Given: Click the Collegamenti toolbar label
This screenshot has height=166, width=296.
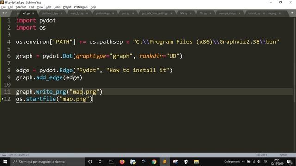Looking at the screenshot, I should pyautogui.click(x=232, y=162).
